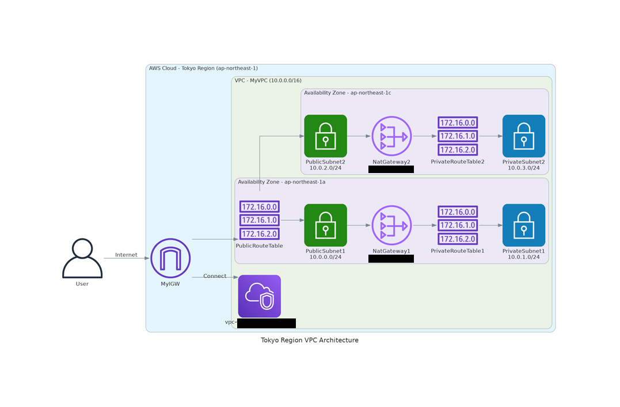Click the 'AWS Cloud - Tokyo Region (ap-northeast-1)' heading
This screenshot has height=407, width=620.
point(203,68)
